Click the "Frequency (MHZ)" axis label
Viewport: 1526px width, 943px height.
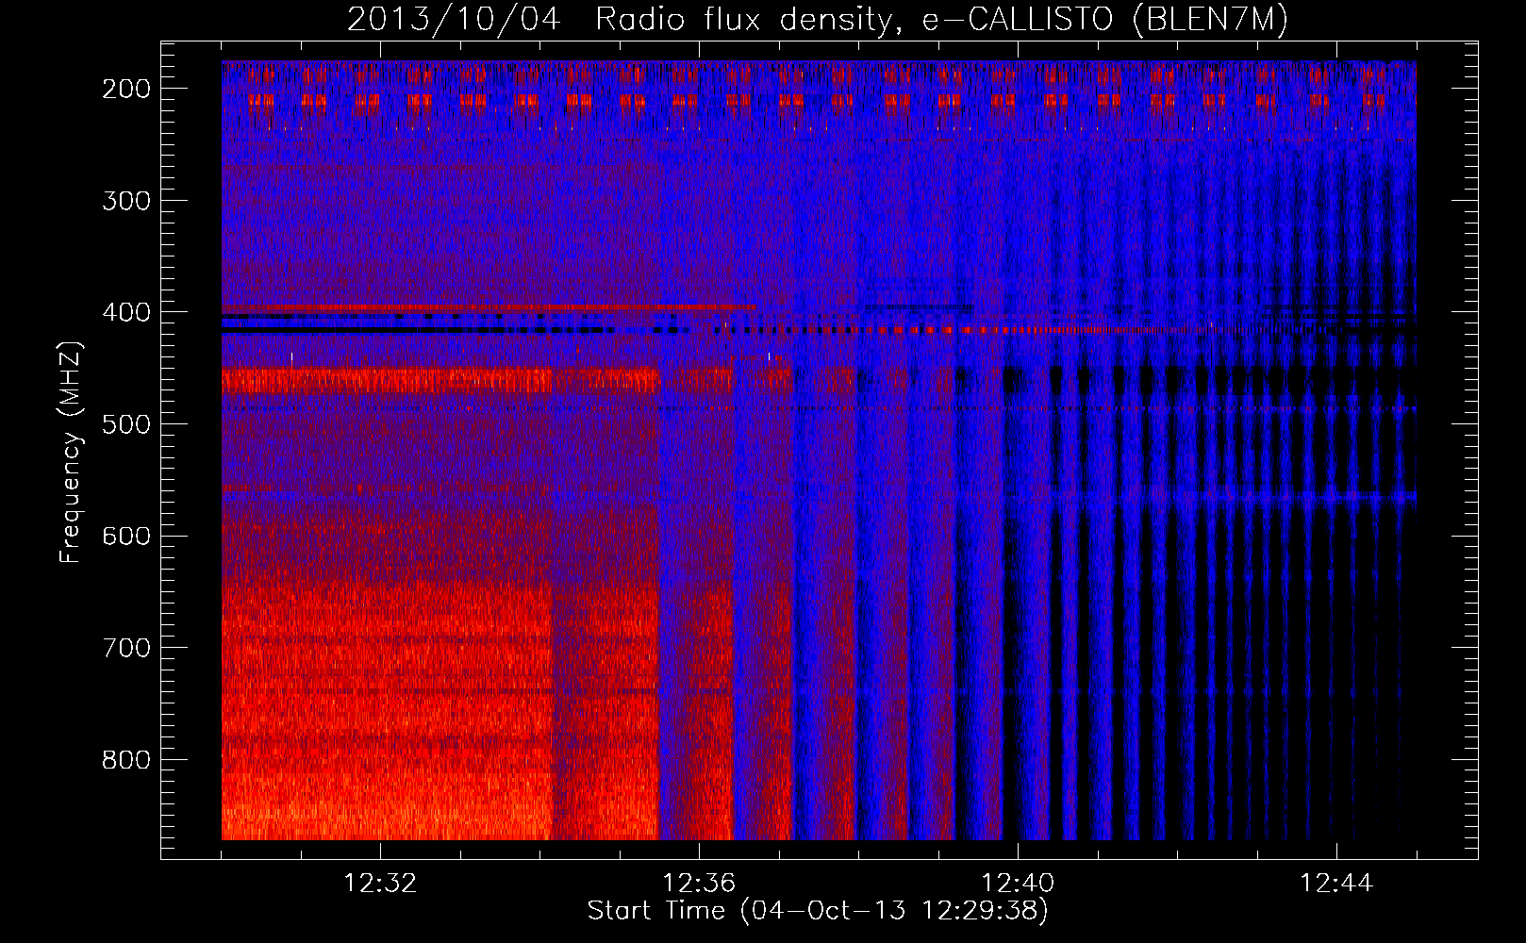click(71, 452)
